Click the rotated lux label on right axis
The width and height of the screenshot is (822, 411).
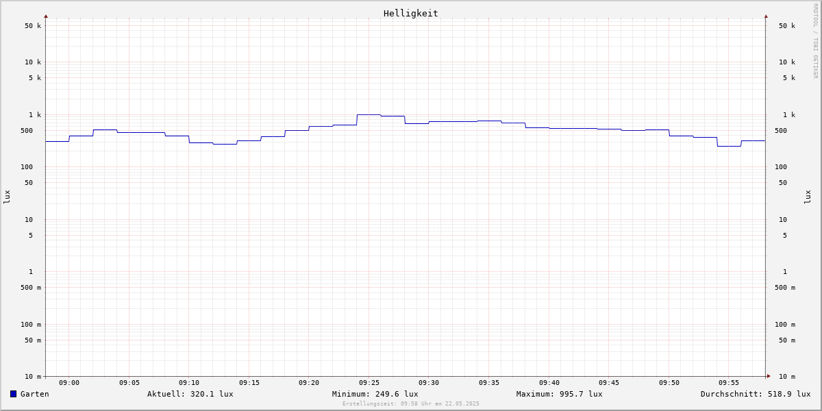[808, 197]
